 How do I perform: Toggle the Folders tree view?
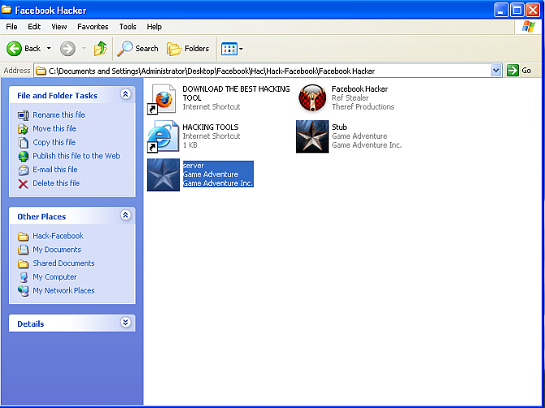(x=188, y=48)
